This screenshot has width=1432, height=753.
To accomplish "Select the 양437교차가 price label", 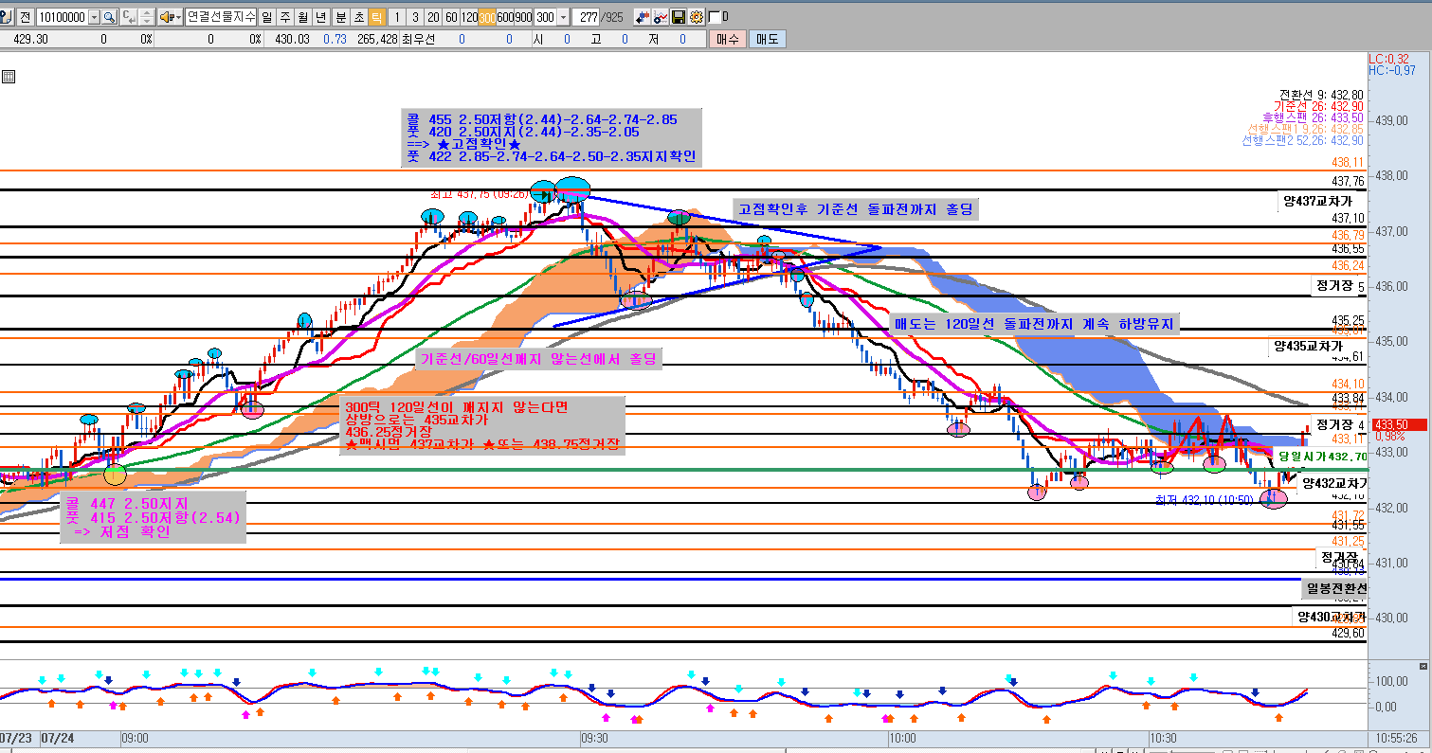I will (x=1319, y=201).
